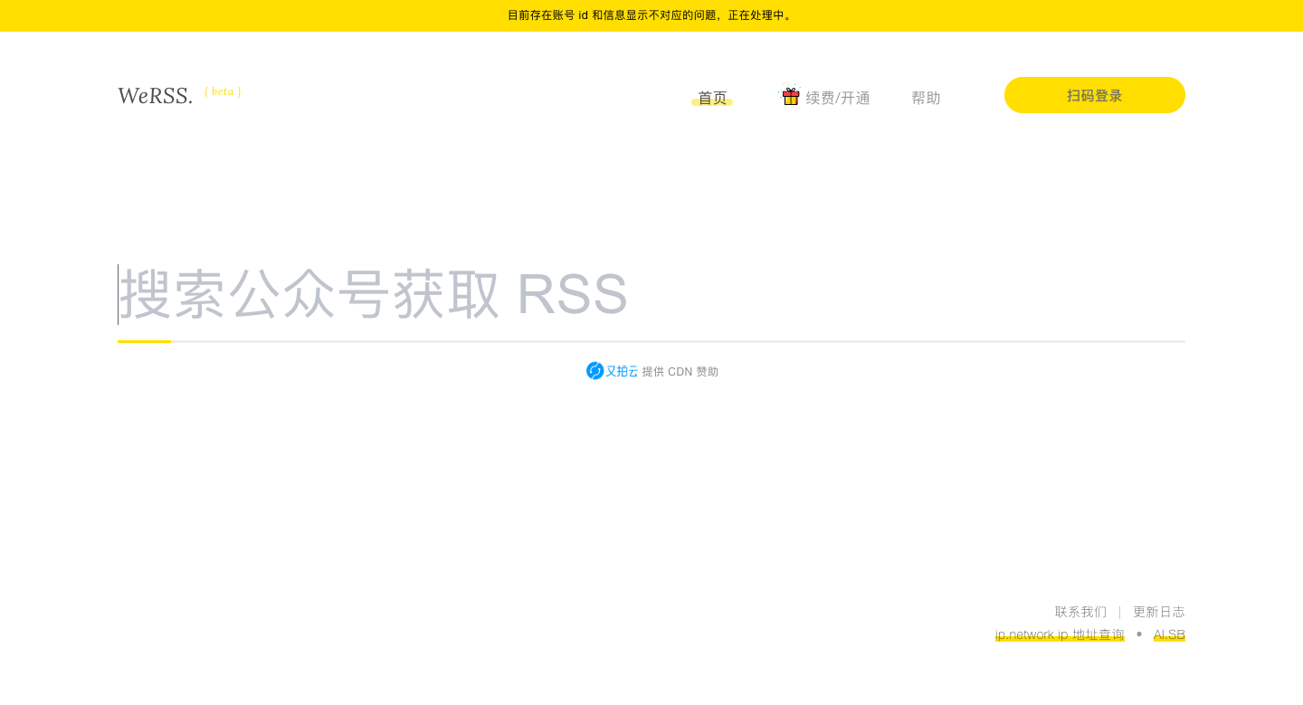
Task: Focus the 搜索公众号获取 RSS search field
Action: coord(651,295)
